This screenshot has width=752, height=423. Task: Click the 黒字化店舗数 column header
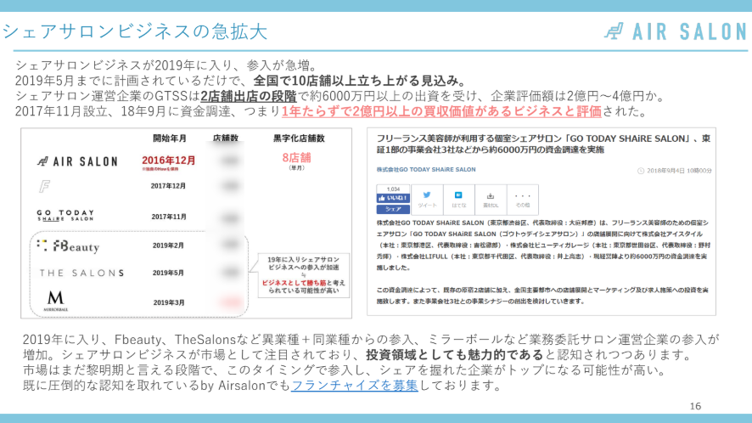(x=299, y=138)
